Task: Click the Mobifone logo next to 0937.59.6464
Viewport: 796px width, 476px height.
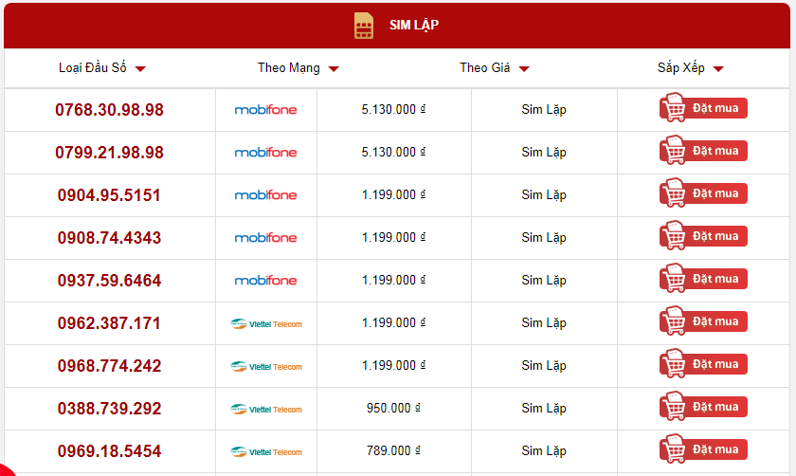Action: pos(265,281)
